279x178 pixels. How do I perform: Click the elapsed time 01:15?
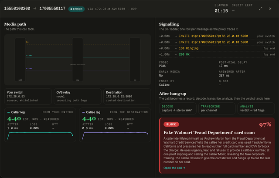[x=221, y=11]
